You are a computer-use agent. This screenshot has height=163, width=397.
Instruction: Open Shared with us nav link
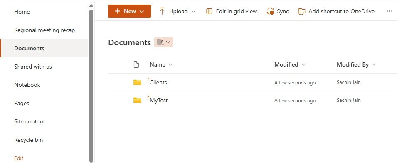[33, 67]
